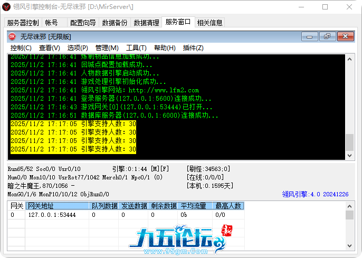This screenshot has height=258, width=362.
Task: Click log line 人物数据引擎启动成功
Action: coord(85,73)
